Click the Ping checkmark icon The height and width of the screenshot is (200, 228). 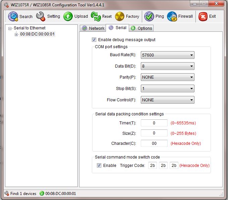(x=149, y=16)
